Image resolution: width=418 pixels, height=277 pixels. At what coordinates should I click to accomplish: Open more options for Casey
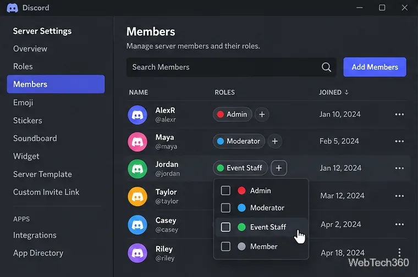[399, 224]
